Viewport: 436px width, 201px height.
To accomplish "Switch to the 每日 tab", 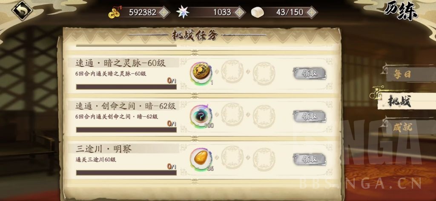I will [403, 75].
